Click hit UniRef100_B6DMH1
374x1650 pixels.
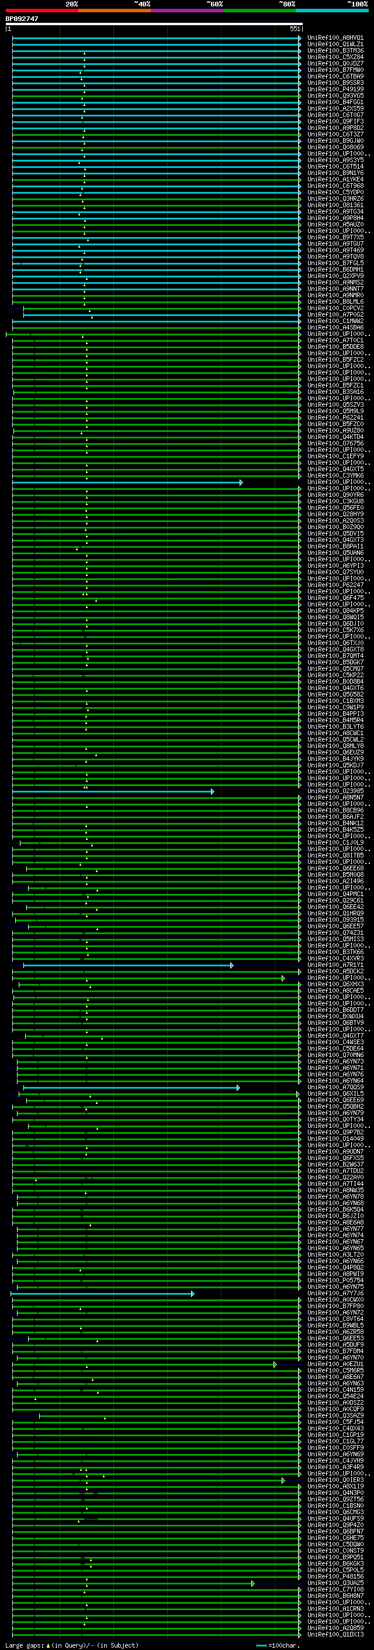335,270
